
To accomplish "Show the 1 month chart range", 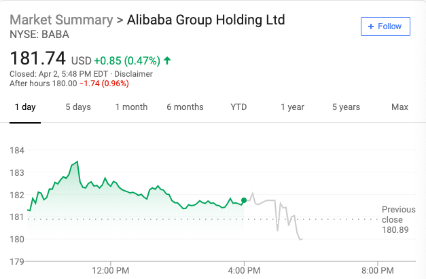I will tap(131, 107).
